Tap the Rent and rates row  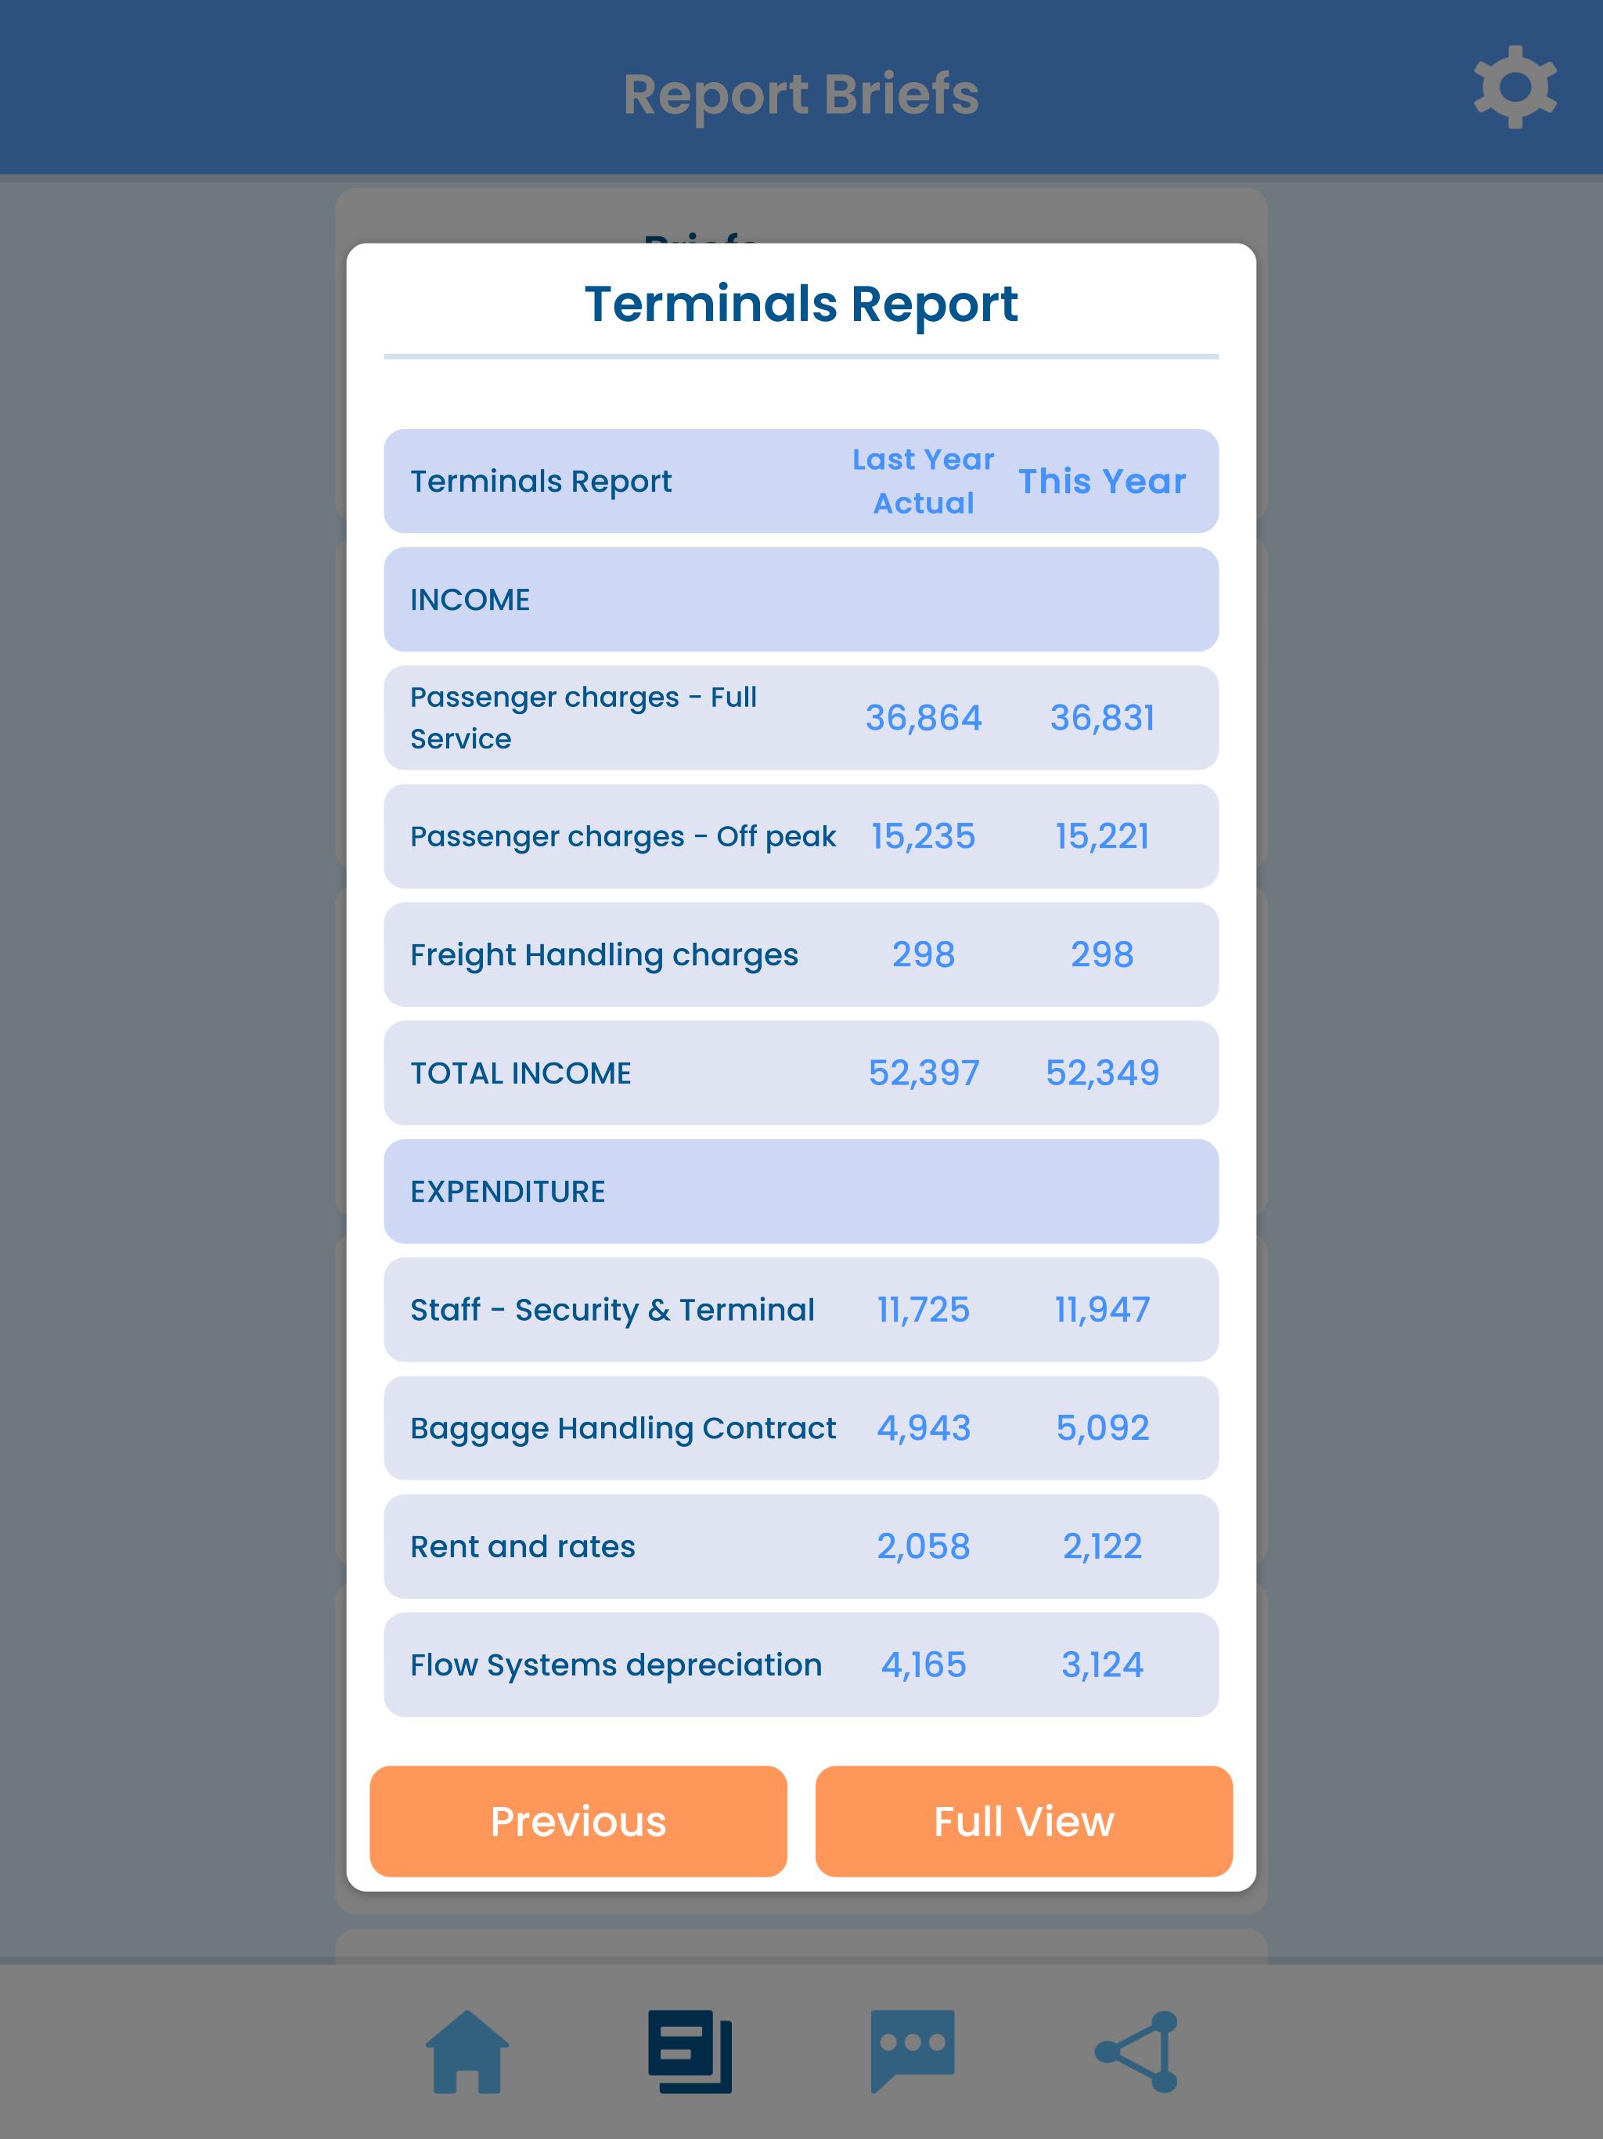click(801, 1546)
